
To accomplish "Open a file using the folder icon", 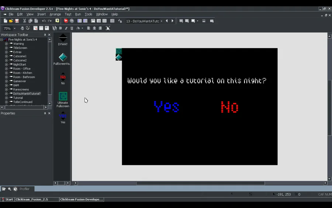I will pos(11,21).
